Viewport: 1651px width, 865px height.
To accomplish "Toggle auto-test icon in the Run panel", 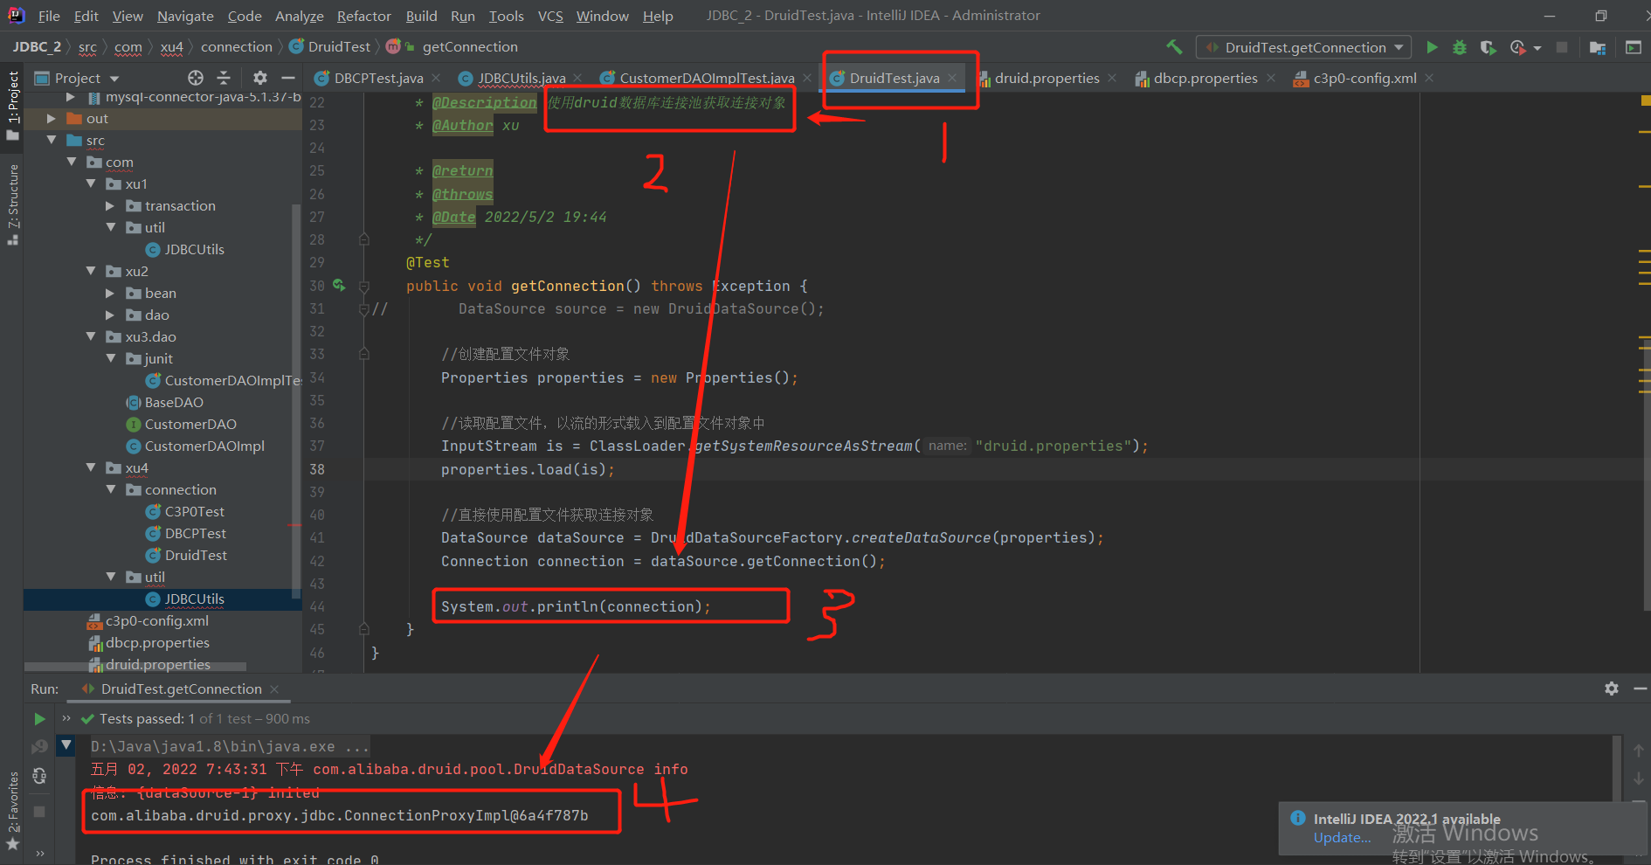I will point(39,776).
